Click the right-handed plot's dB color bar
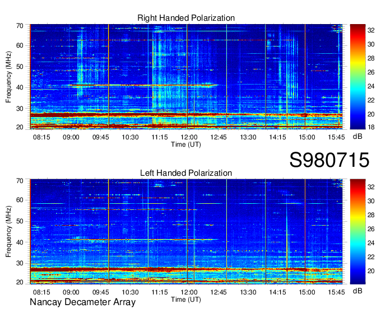The width and height of the screenshot is (381, 309). (x=357, y=77)
